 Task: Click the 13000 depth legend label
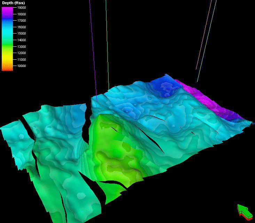(x=21, y=46)
